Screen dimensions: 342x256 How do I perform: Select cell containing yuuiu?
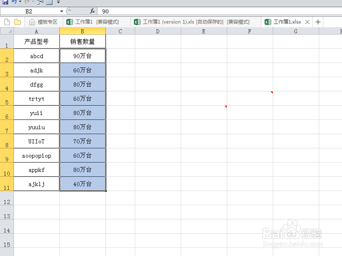(36, 127)
